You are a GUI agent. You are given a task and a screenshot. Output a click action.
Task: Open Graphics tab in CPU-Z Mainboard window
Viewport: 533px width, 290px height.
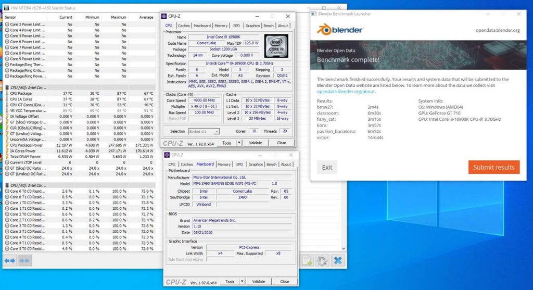click(256, 164)
